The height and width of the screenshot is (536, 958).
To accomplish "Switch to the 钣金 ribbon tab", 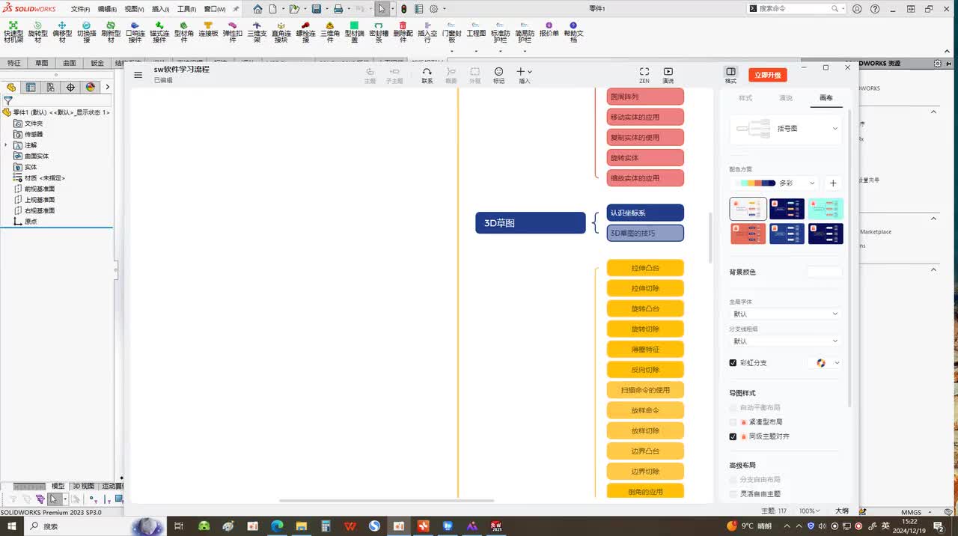I will (97, 64).
